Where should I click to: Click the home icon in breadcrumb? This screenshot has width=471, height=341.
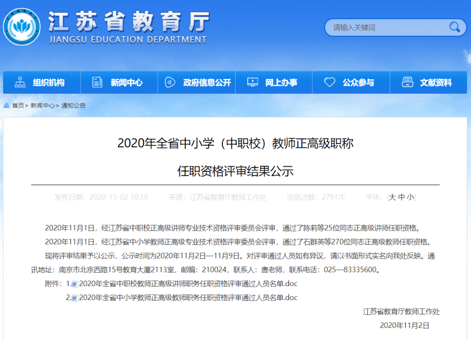click(x=7, y=106)
